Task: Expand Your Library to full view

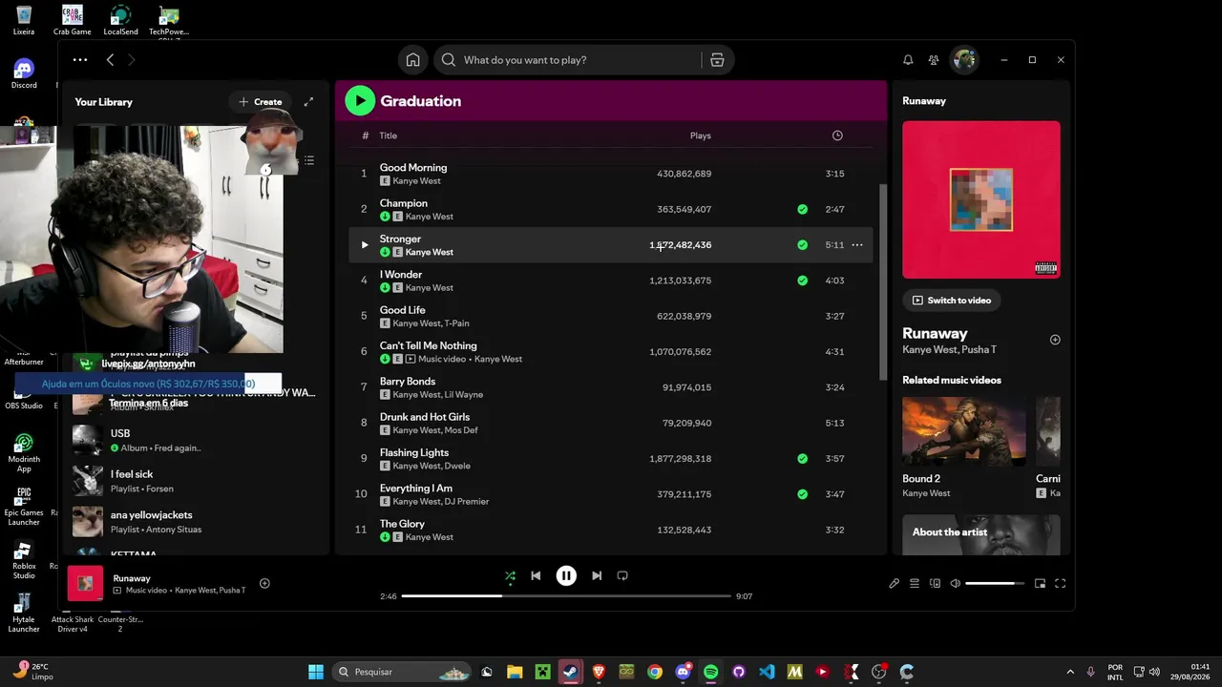Action: click(308, 102)
